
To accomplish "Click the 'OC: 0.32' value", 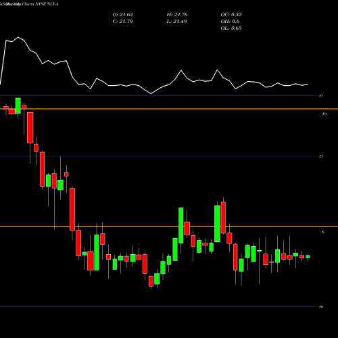I will (231, 15).
